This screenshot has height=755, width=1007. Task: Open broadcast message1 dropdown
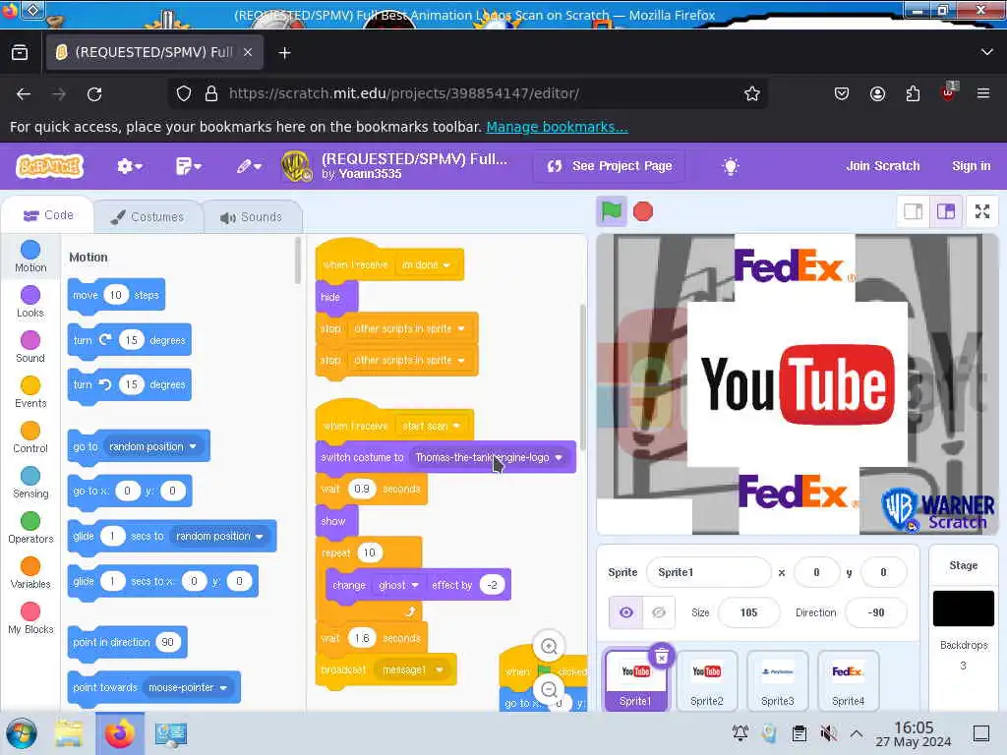412,669
